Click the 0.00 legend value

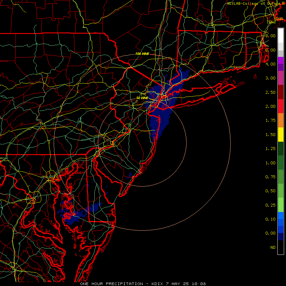coord(270,233)
